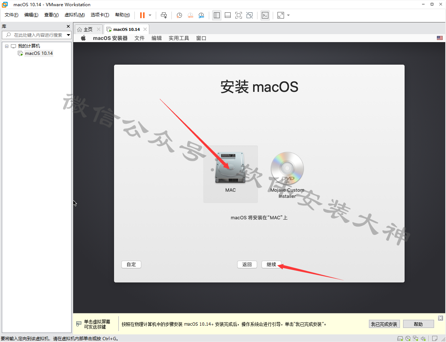Click the text macOS 将安装在"MAC"上

point(259,218)
